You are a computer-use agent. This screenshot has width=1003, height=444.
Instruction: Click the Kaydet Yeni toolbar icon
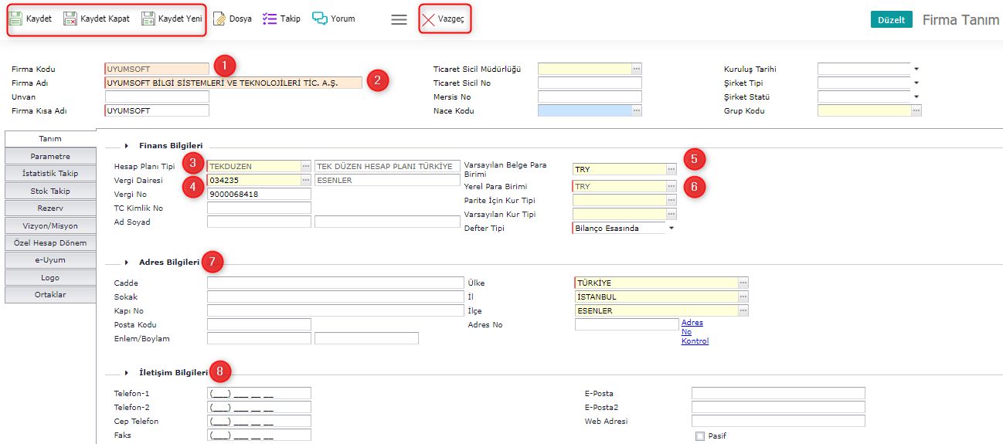148,19
